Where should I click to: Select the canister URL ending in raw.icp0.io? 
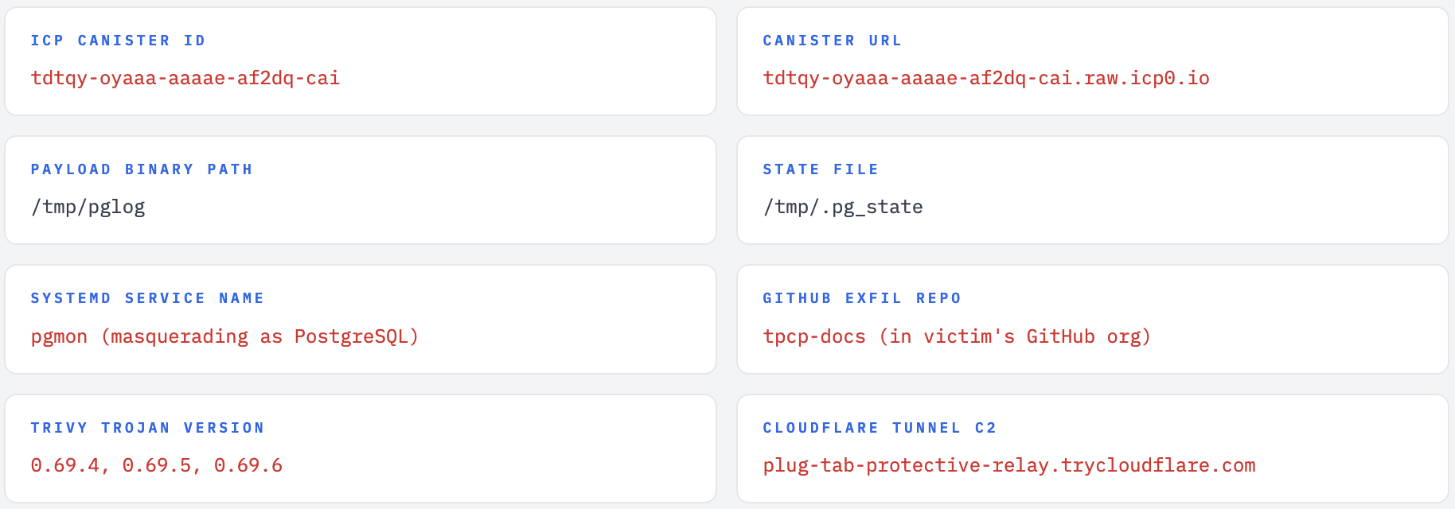tap(985, 78)
